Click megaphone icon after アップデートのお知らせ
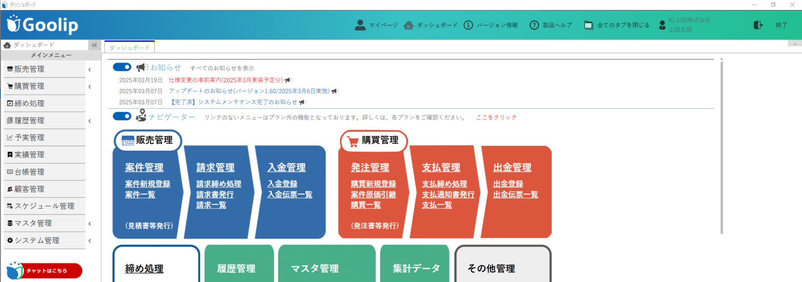The image size is (802, 282). coord(335,91)
